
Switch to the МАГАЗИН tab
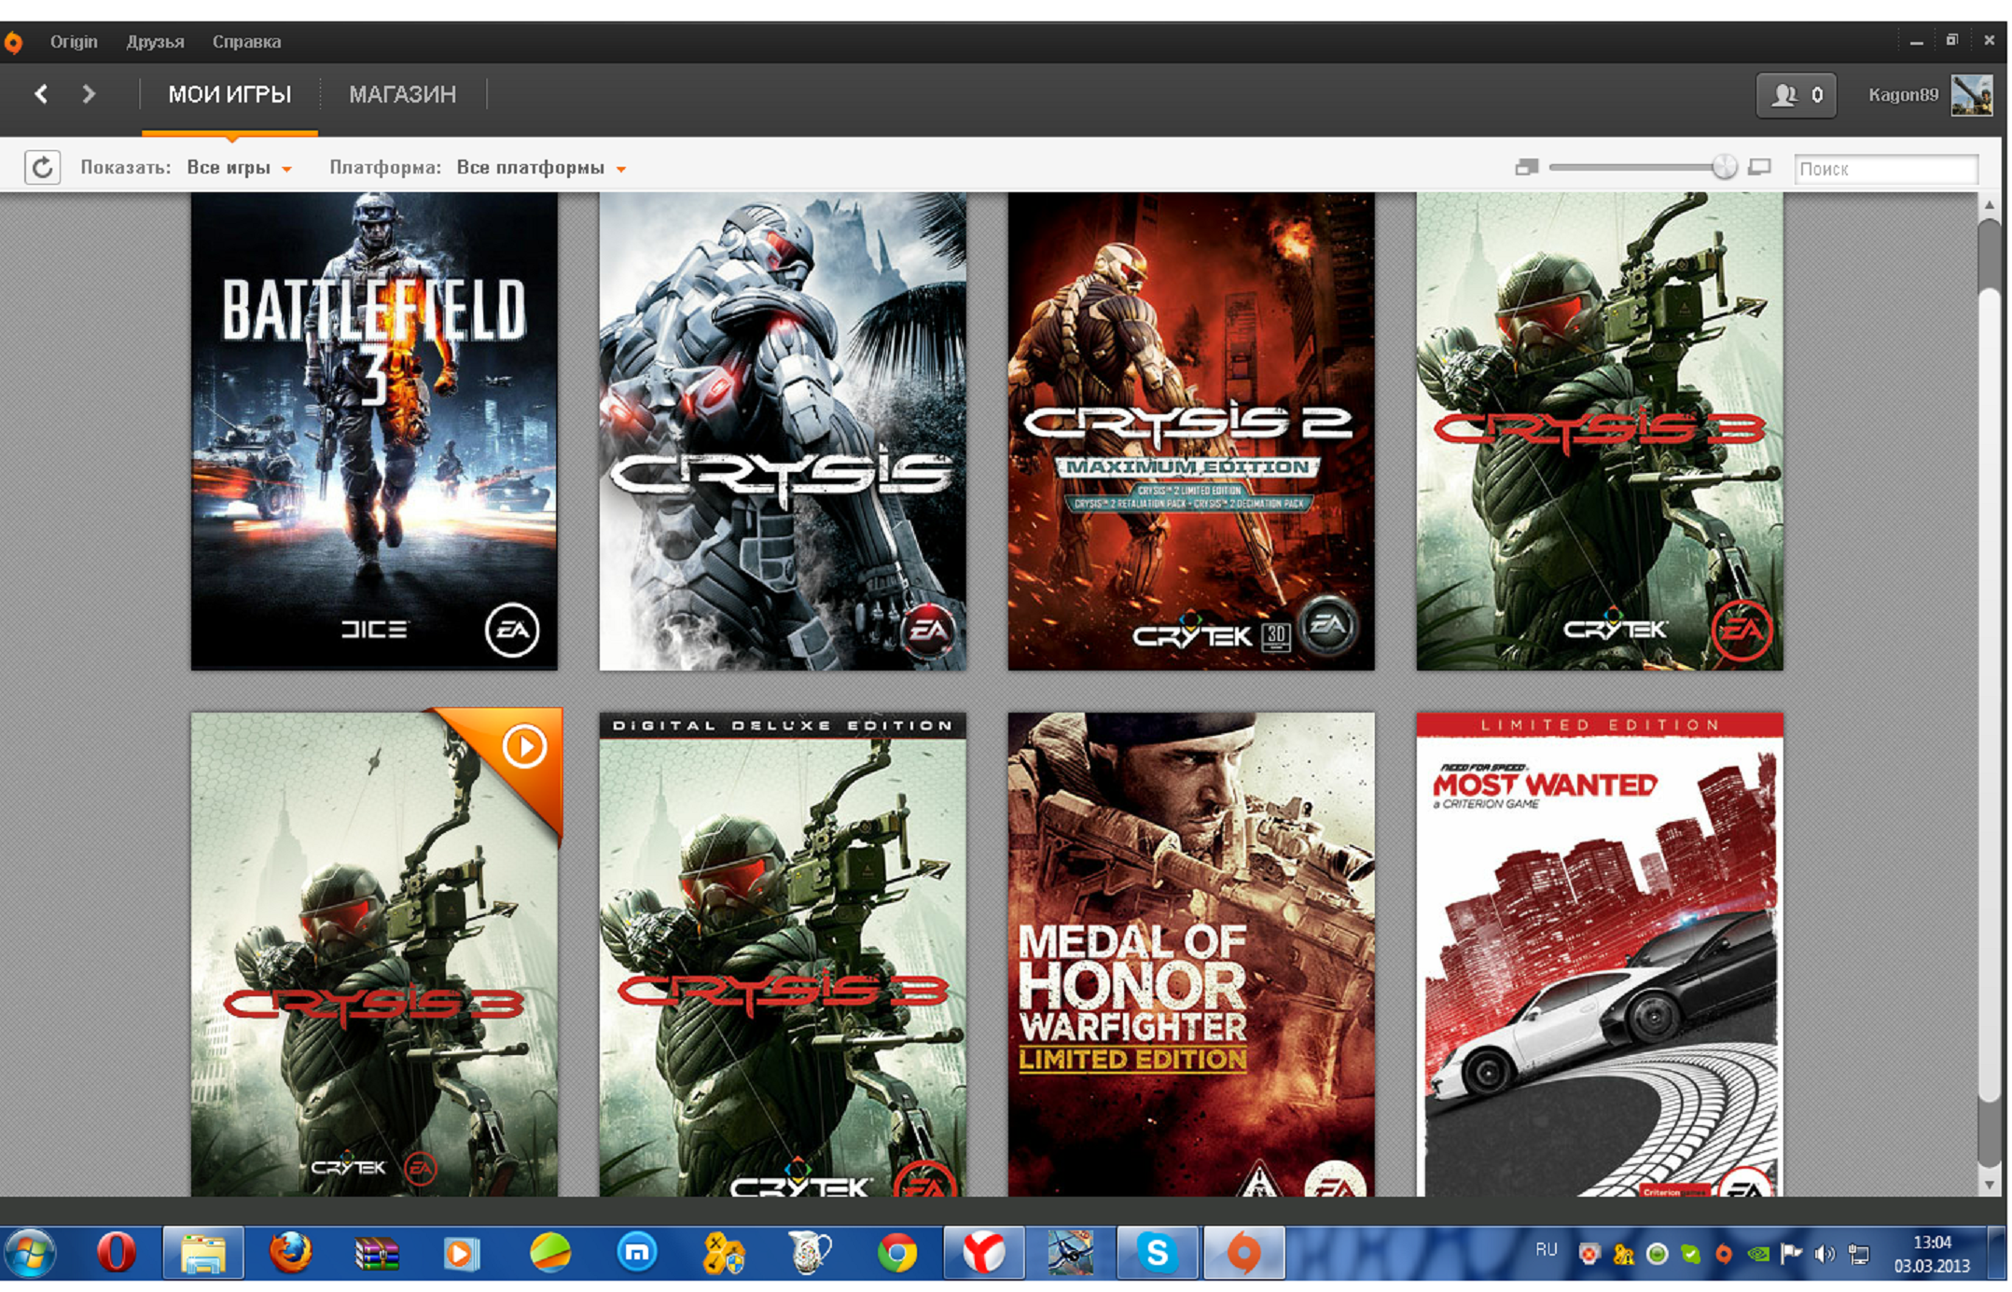pyautogui.click(x=402, y=95)
